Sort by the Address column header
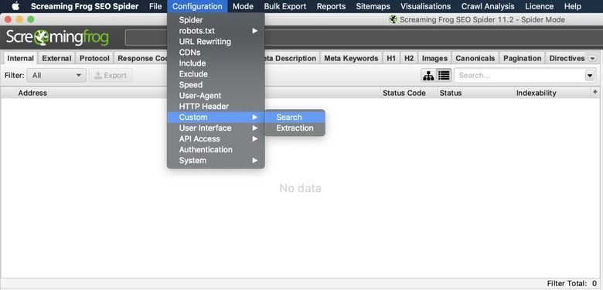This screenshot has width=603, height=290. coord(32,93)
